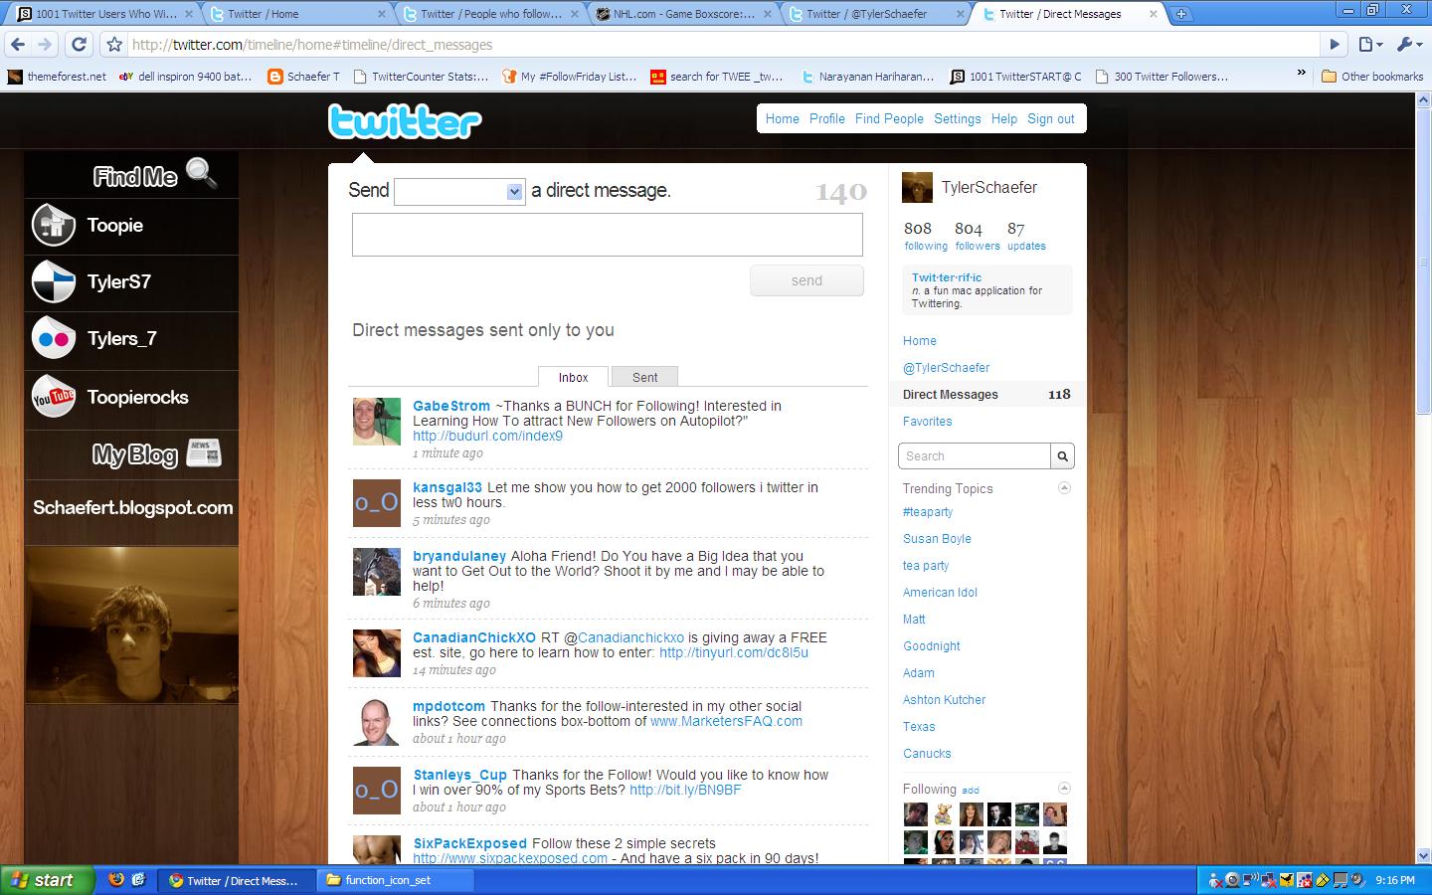Open the page control menu icon

pyautogui.click(x=1371, y=45)
